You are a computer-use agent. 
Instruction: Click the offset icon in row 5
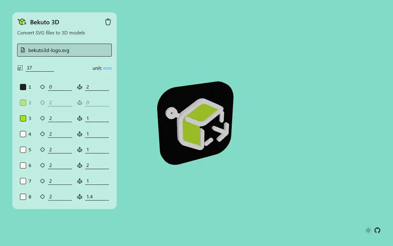[42, 150]
